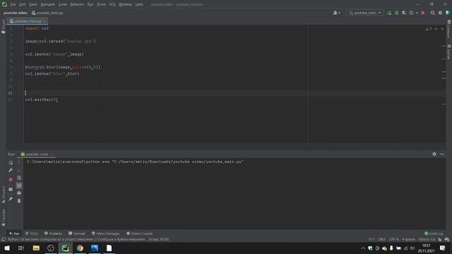Toggle scroll to end in the Run console
The width and height of the screenshot is (452, 254).
tap(19, 186)
